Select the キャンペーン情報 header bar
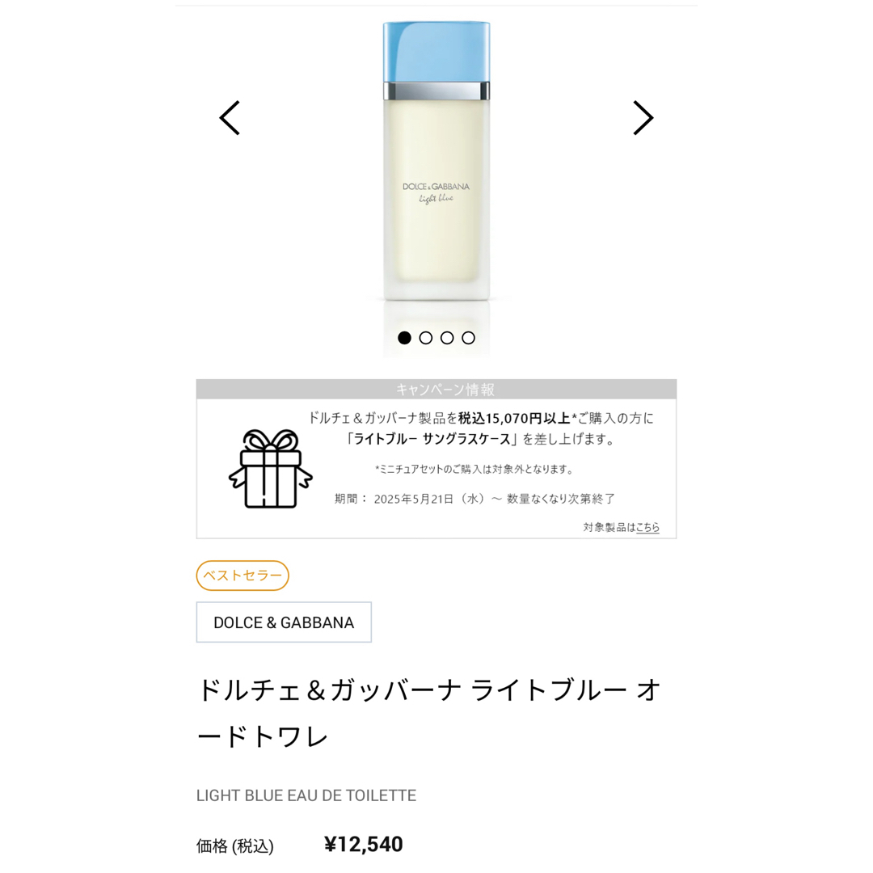Image resolution: width=873 pixels, height=873 pixels. point(436,390)
